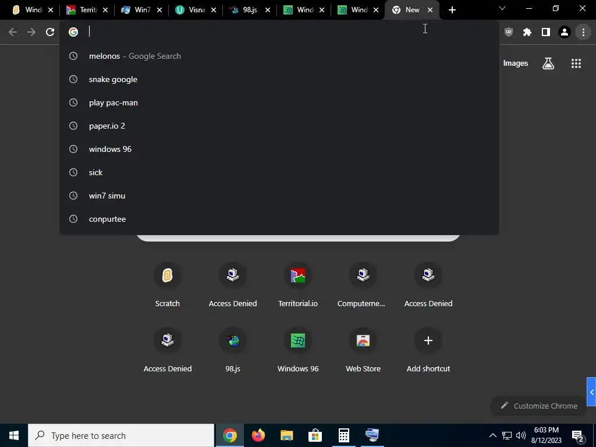This screenshot has width=596, height=447.
Task: Switch to the Visna tab
Action: click(196, 10)
